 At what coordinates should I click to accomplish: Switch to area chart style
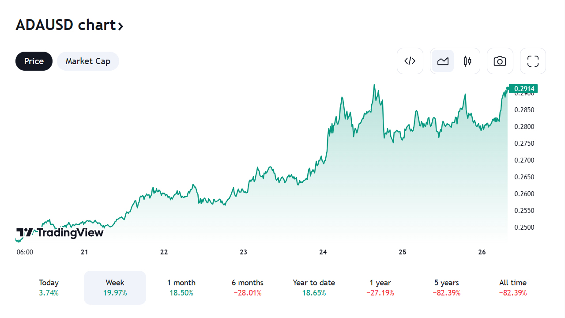[x=443, y=61]
